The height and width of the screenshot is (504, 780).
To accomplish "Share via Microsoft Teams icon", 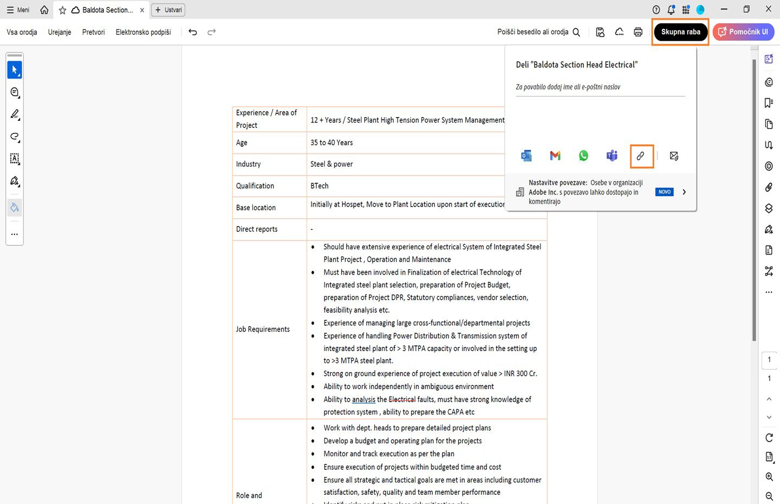I will point(612,156).
